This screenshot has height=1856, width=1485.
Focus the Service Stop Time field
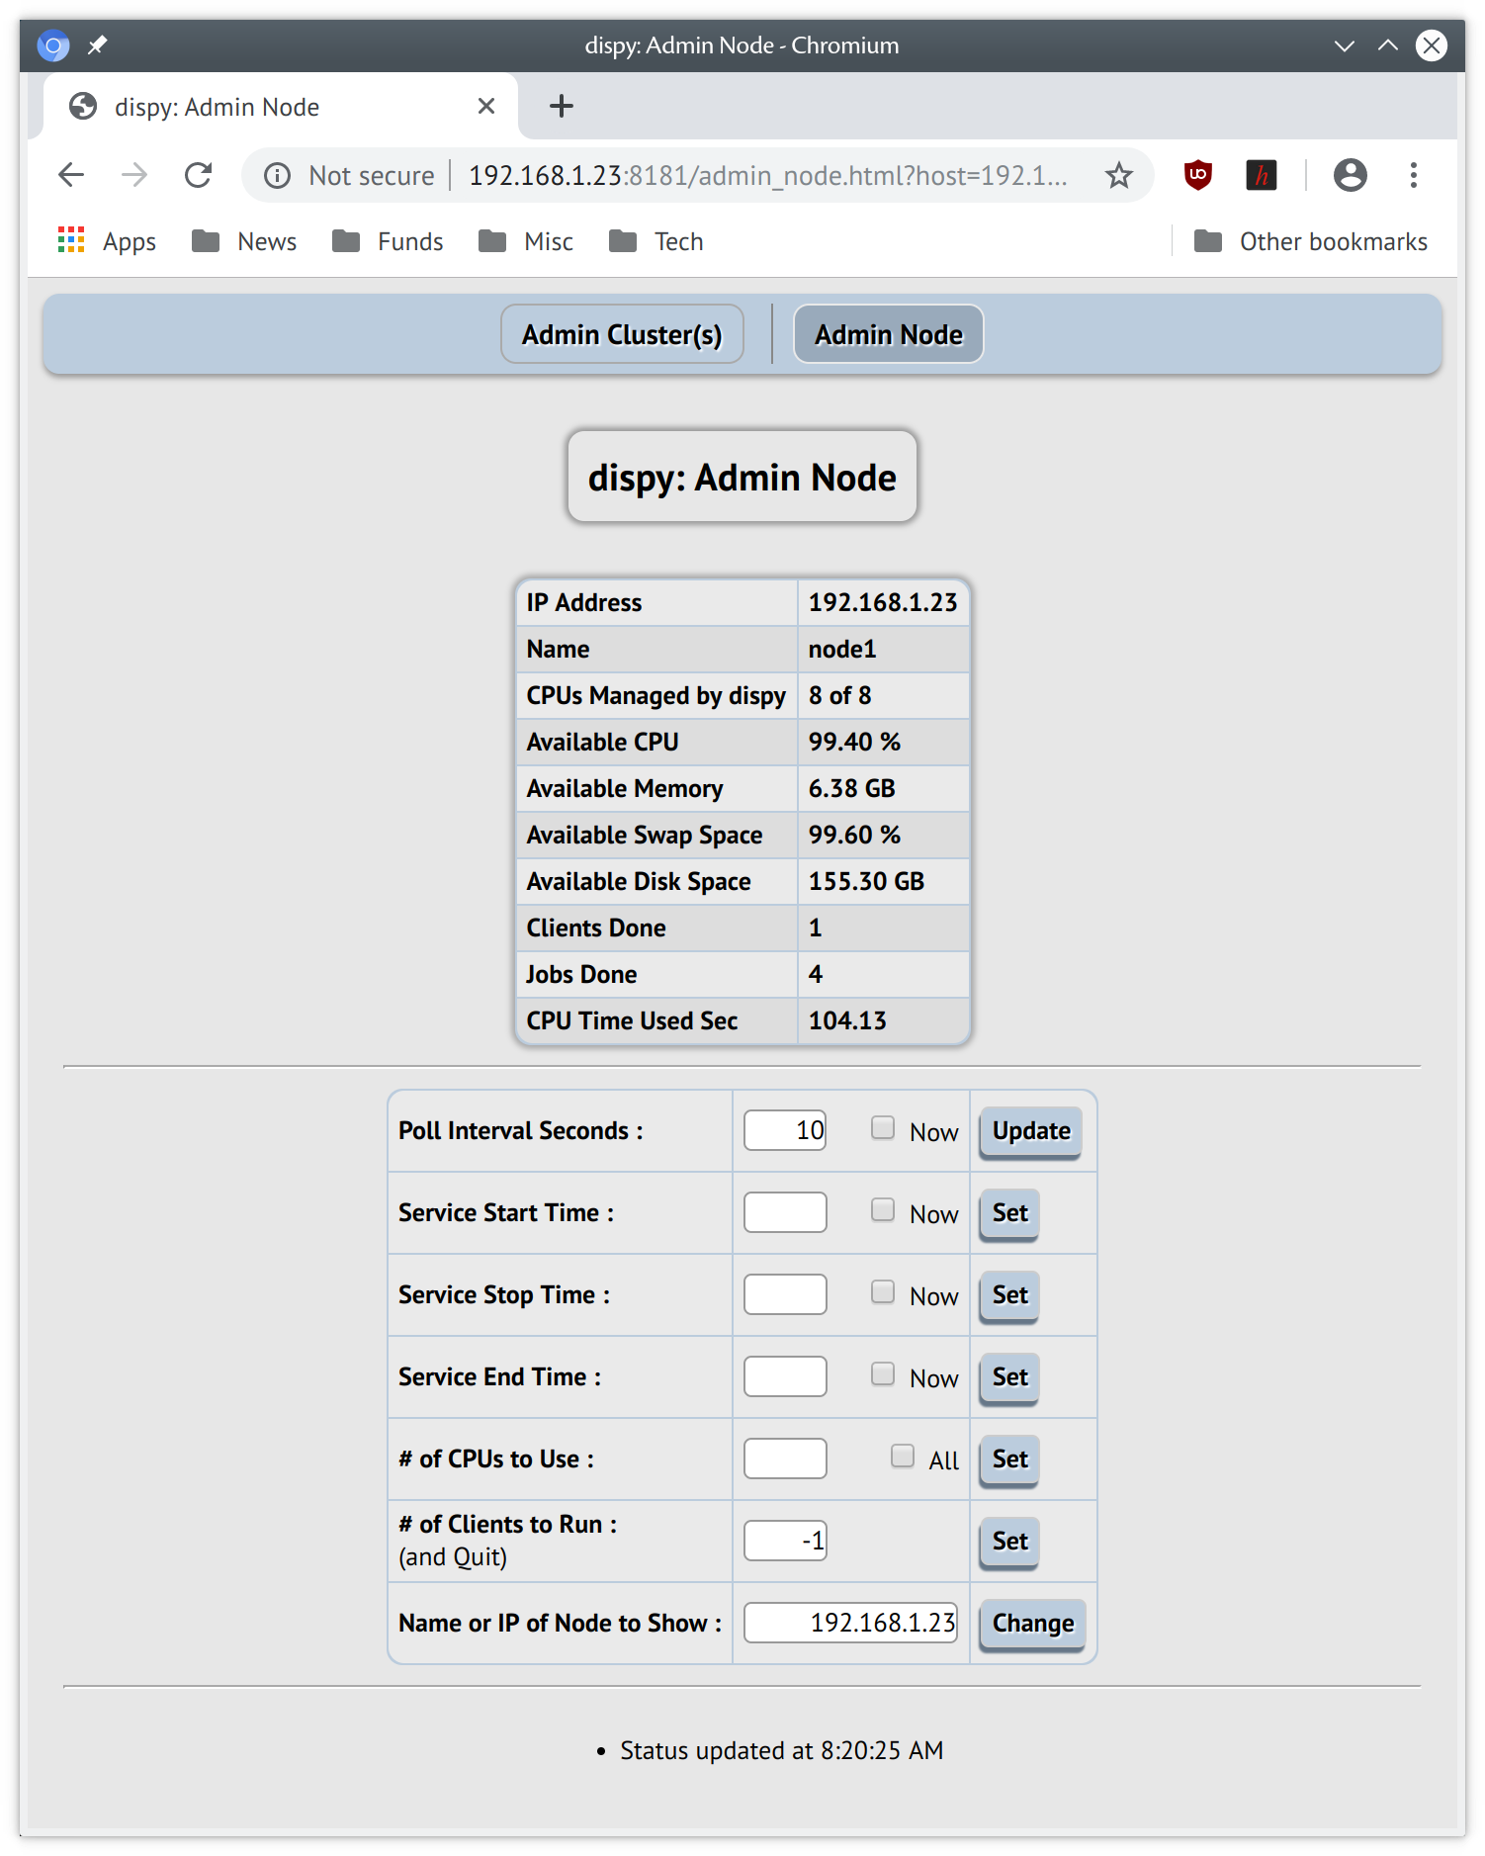point(785,1294)
